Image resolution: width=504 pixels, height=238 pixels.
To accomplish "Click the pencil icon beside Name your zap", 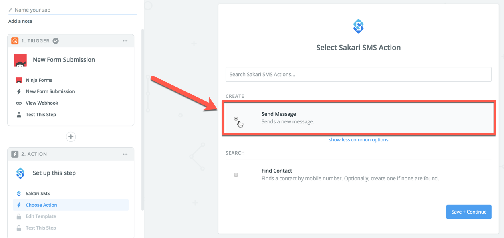I will pyautogui.click(x=10, y=10).
